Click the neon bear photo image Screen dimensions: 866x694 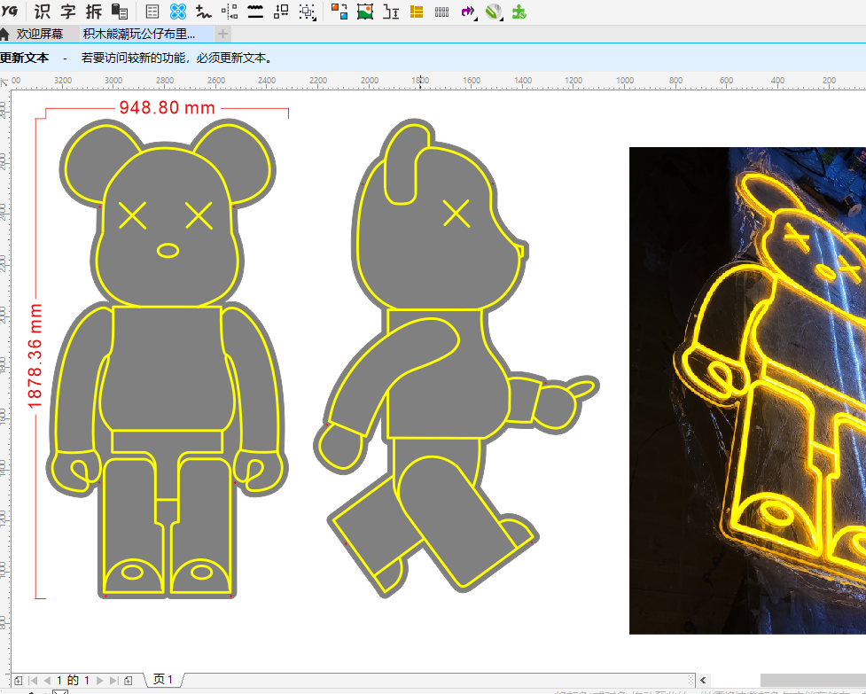pyautogui.click(x=748, y=391)
